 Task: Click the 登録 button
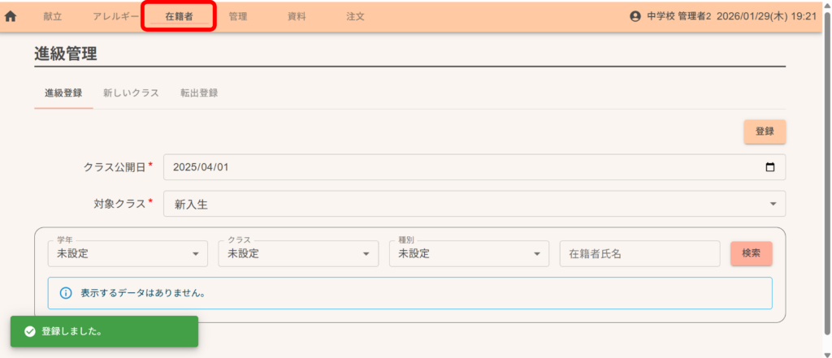(x=764, y=132)
